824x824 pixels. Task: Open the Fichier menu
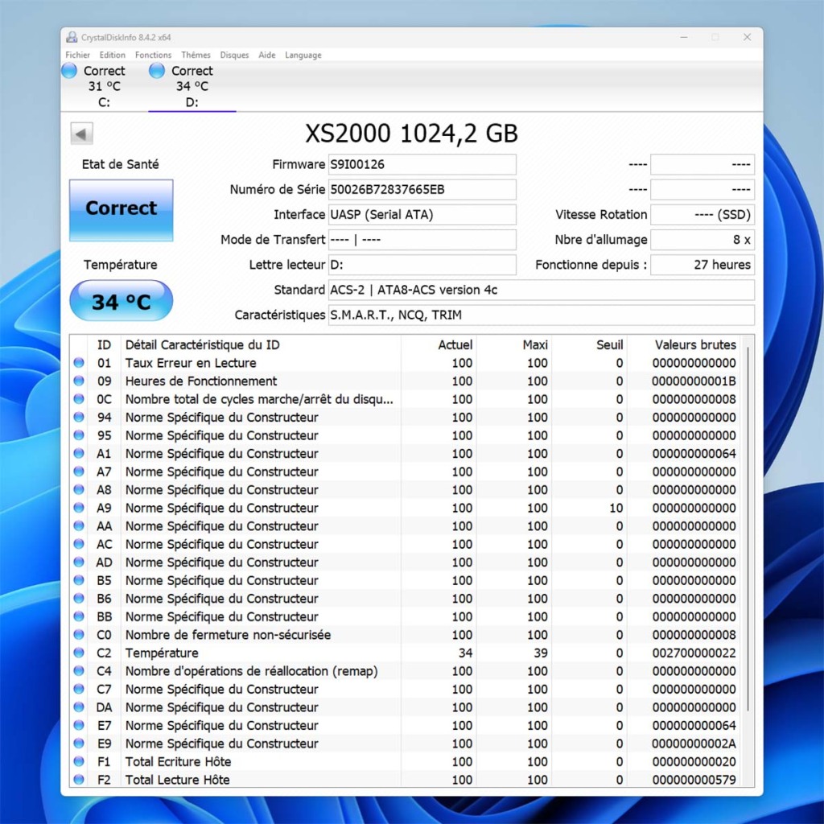pyautogui.click(x=77, y=55)
